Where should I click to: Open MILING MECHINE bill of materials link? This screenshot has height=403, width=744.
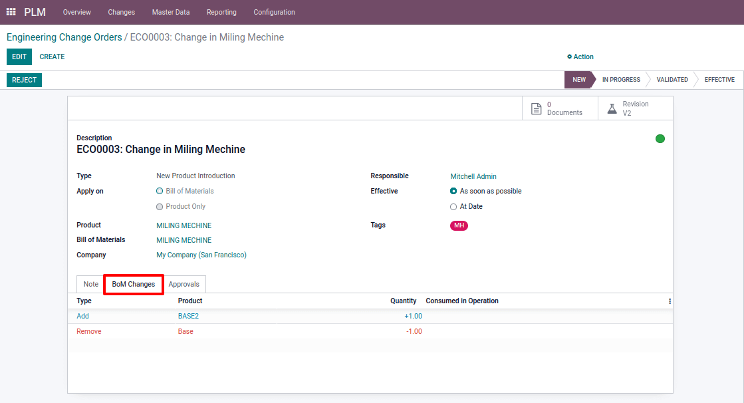[184, 240]
